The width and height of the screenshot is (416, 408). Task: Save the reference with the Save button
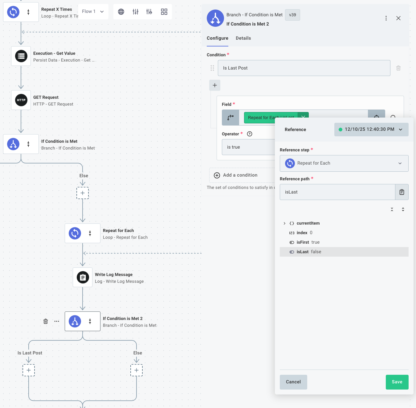(397, 382)
